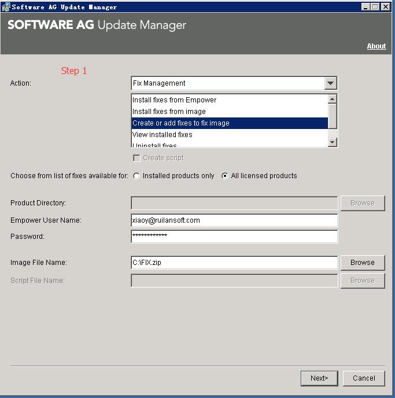The height and width of the screenshot is (398, 395).
Task: Click Browse next to Script File Name
Action: (x=363, y=281)
